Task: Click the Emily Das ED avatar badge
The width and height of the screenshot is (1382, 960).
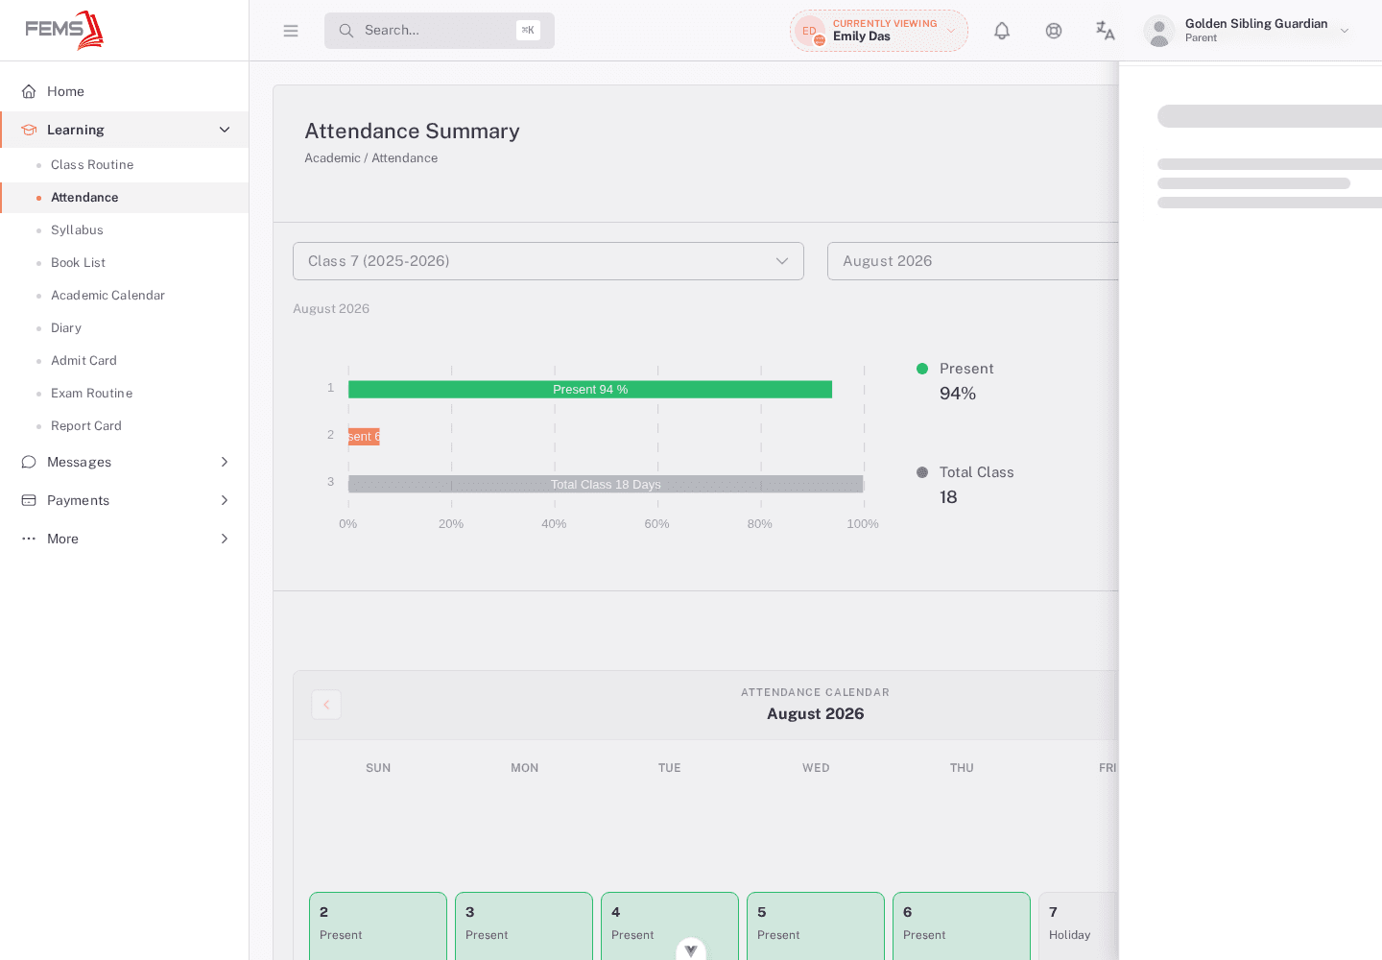Action: [x=810, y=31]
